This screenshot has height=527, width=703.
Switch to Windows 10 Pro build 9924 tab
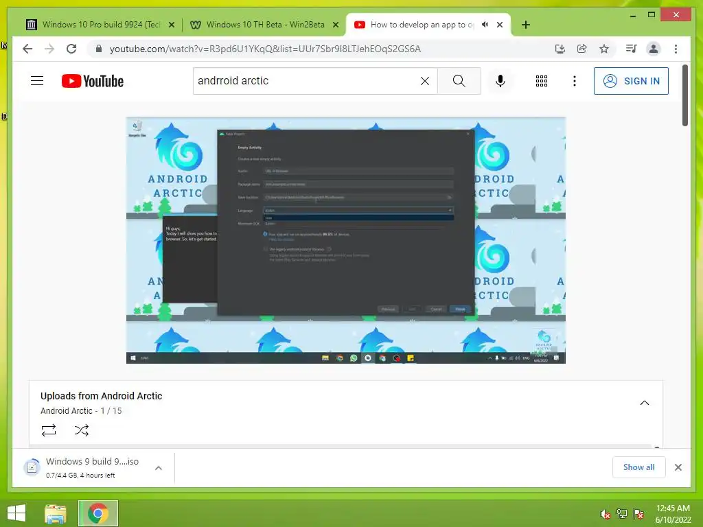click(102, 25)
